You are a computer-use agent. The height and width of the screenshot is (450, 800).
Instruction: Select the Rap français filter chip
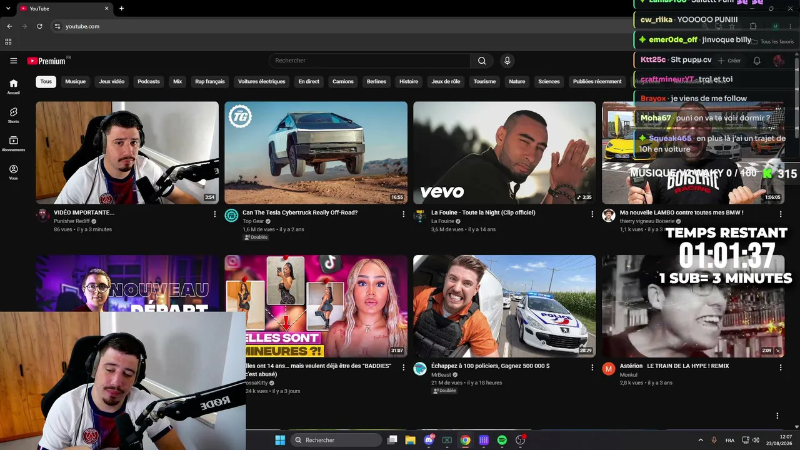(210, 81)
